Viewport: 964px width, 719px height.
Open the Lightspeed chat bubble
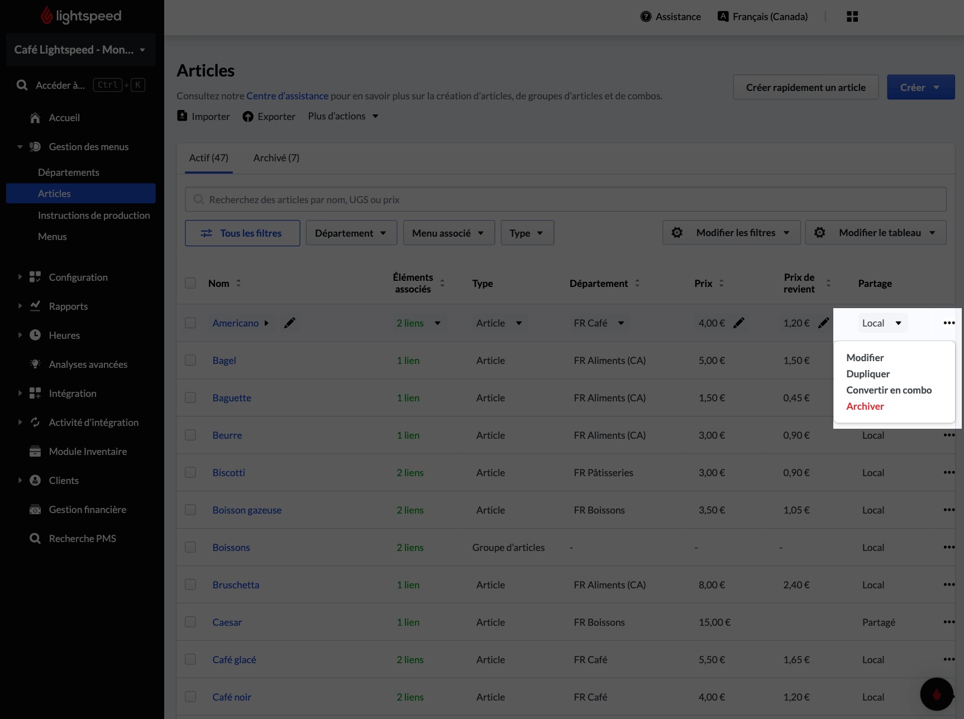pos(937,694)
